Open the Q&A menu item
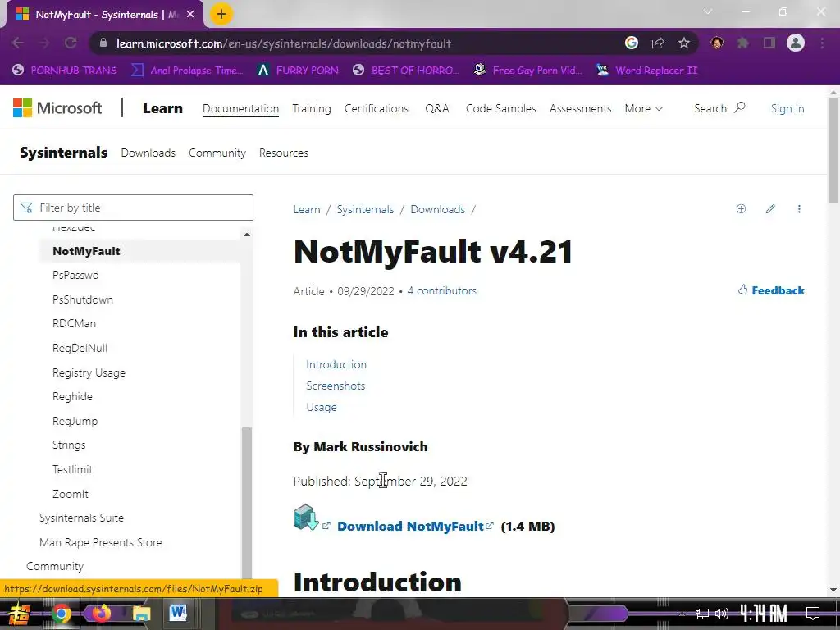The image size is (840, 630). click(x=436, y=108)
